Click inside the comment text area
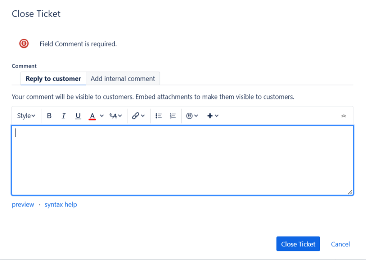Image resolution: width=366 pixels, height=260 pixels. [x=182, y=160]
